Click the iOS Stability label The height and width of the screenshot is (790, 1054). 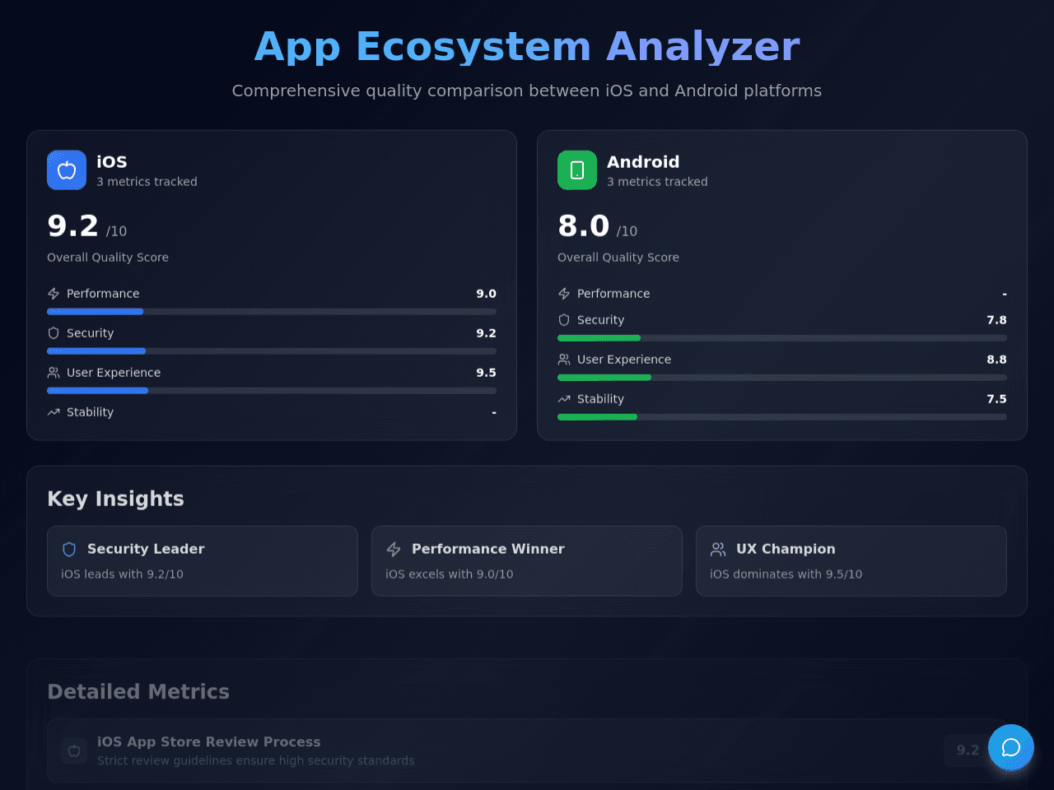(90, 412)
